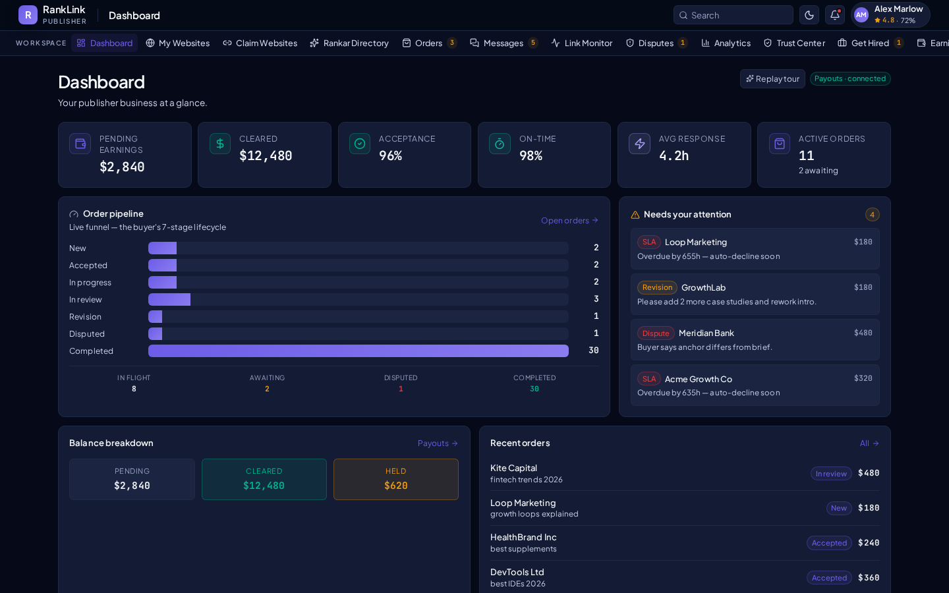
Task: Click the RankLink R logo icon
Action: [x=28, y=14]
